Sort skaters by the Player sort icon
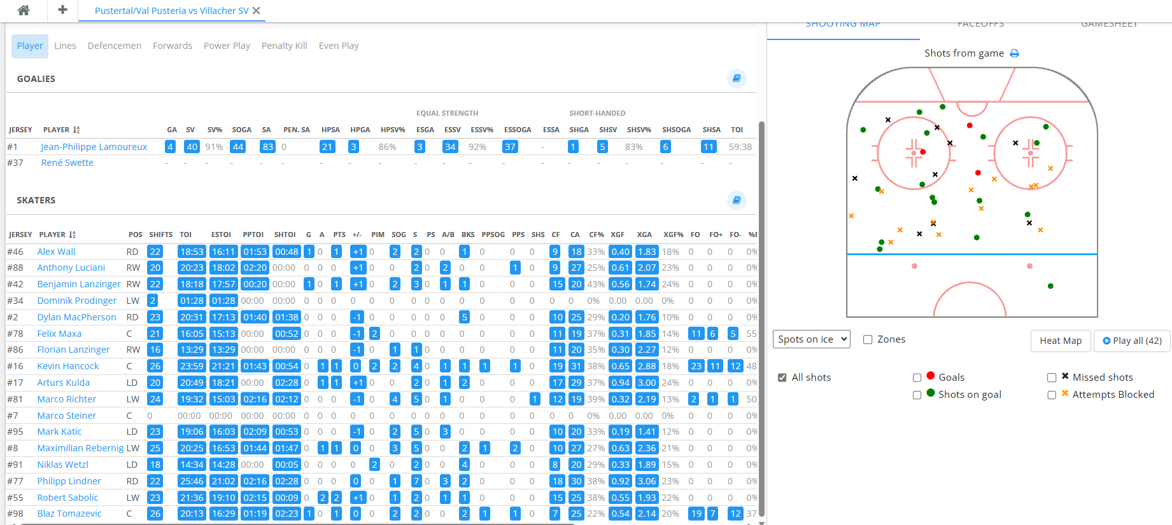The height and width of the screenshot is (525, 1172). [x=73, y=235]
